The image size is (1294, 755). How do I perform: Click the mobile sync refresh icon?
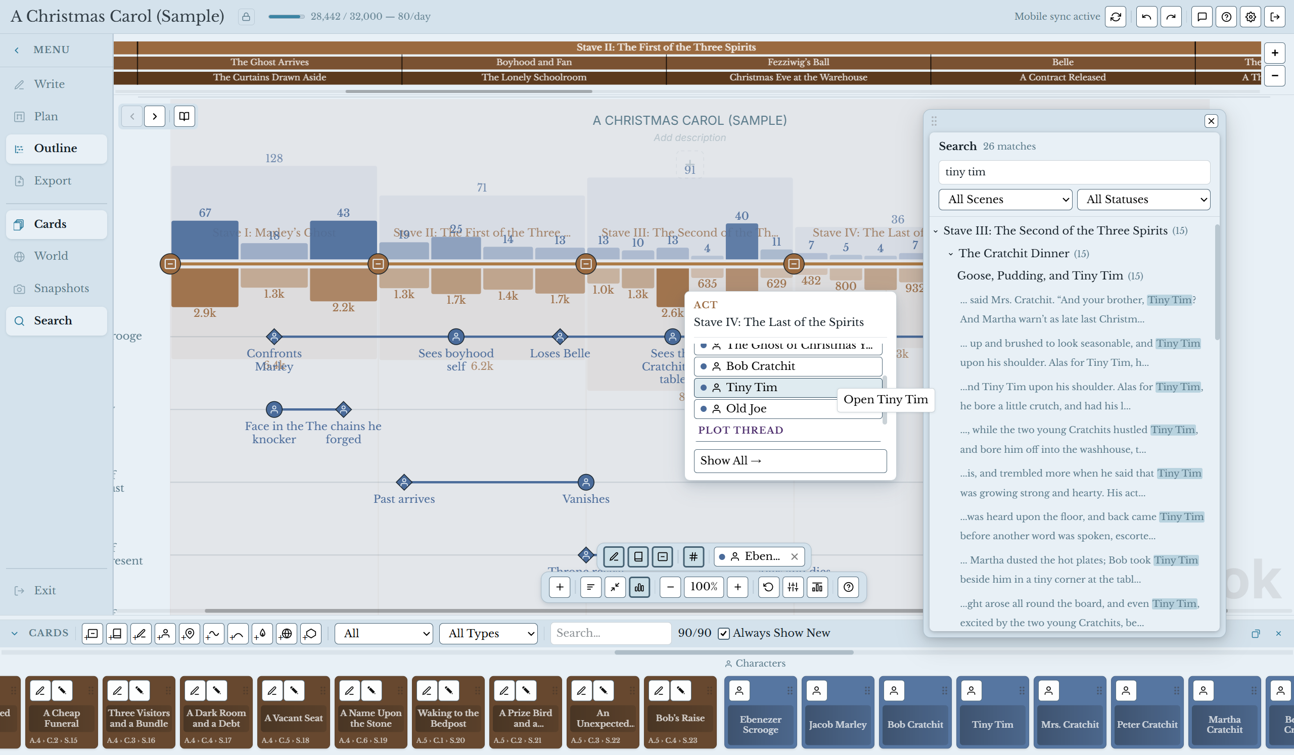(x=1115, y=17)
